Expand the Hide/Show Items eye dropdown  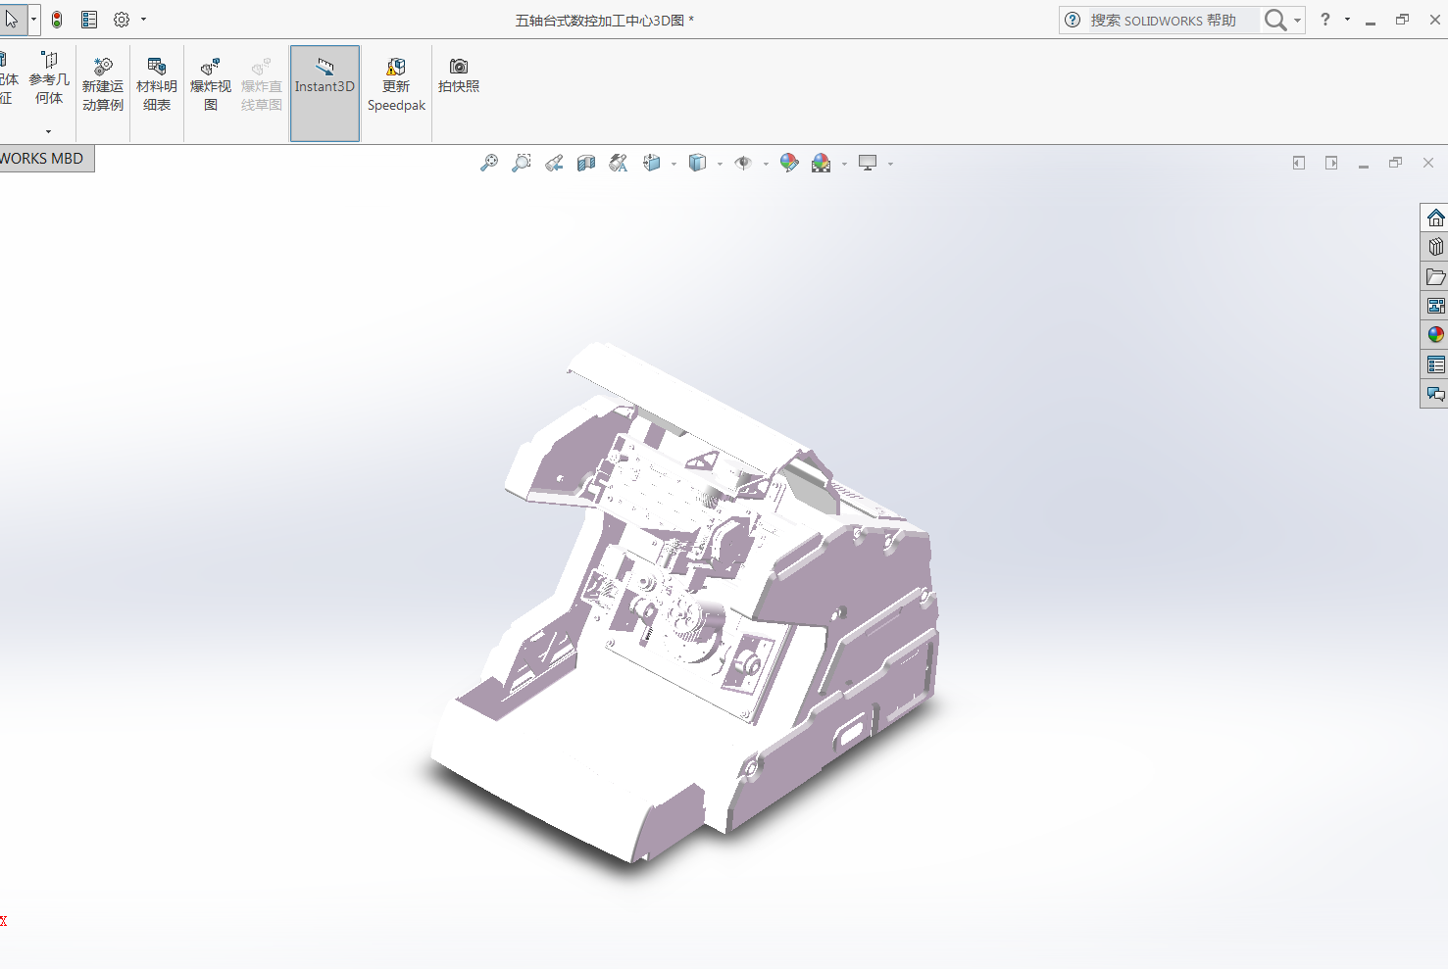tap(766, 164)
